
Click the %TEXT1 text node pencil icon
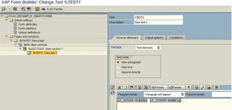click(x=29, y=53)
